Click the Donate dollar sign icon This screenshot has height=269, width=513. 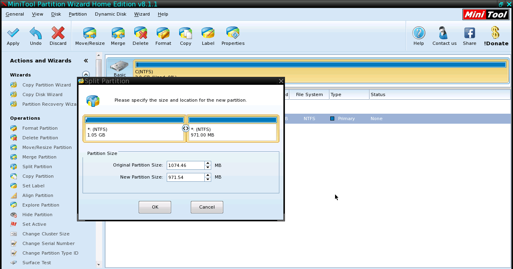coord(496,33)
